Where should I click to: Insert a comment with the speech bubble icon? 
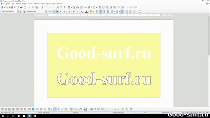click(119, 7)
